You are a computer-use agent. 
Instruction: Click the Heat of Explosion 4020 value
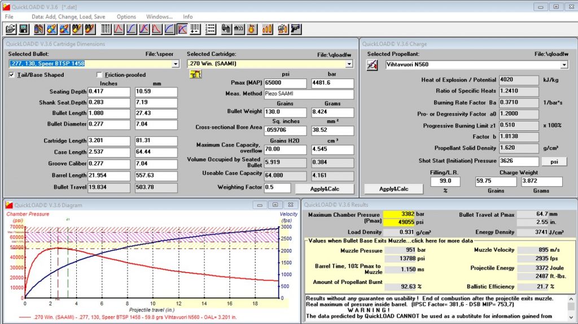[519, 80]
